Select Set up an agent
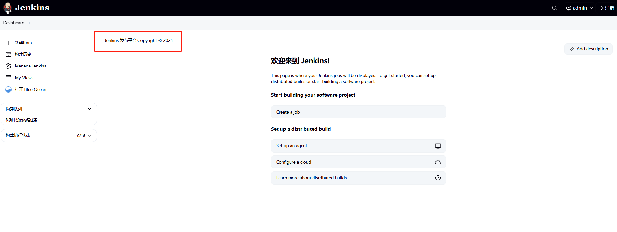Image resolution: width=617 pixels, height=232 pixels. tap(359, 146)
